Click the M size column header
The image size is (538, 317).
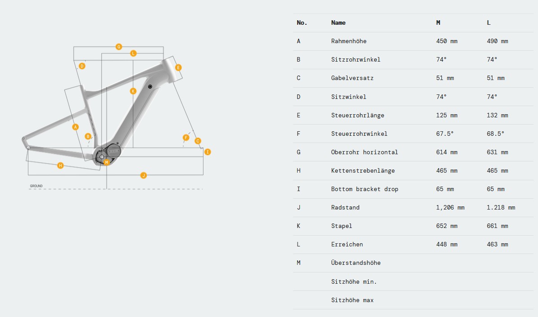[438, 22]
